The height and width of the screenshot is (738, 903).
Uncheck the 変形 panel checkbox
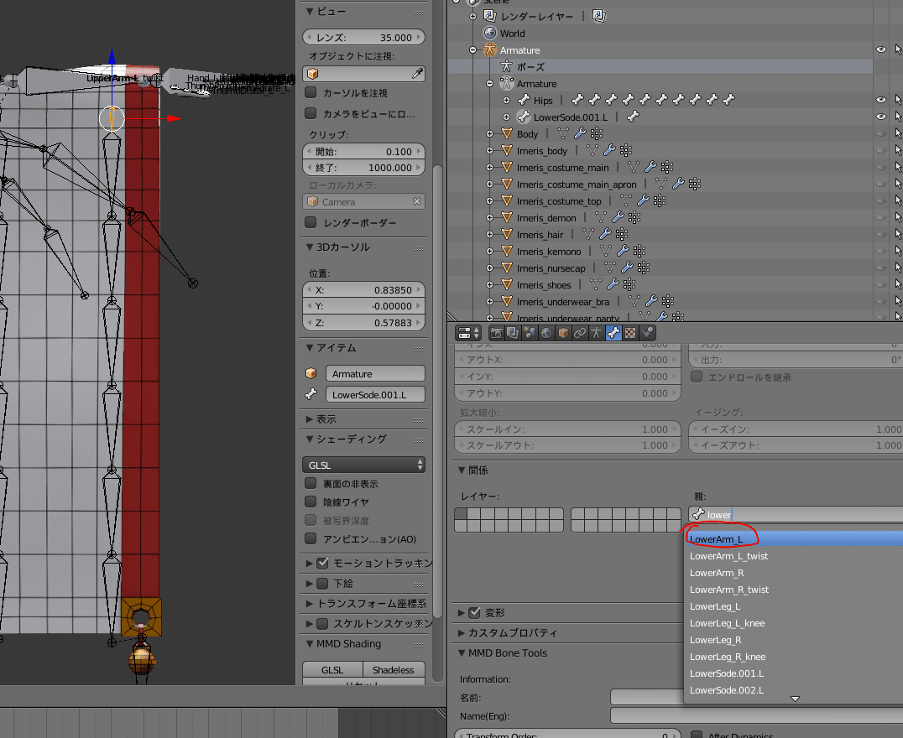474,612
